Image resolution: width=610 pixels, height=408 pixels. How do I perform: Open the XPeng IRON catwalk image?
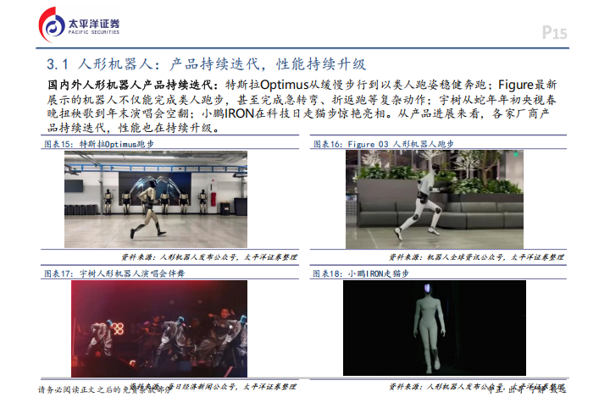coord(434,328)
